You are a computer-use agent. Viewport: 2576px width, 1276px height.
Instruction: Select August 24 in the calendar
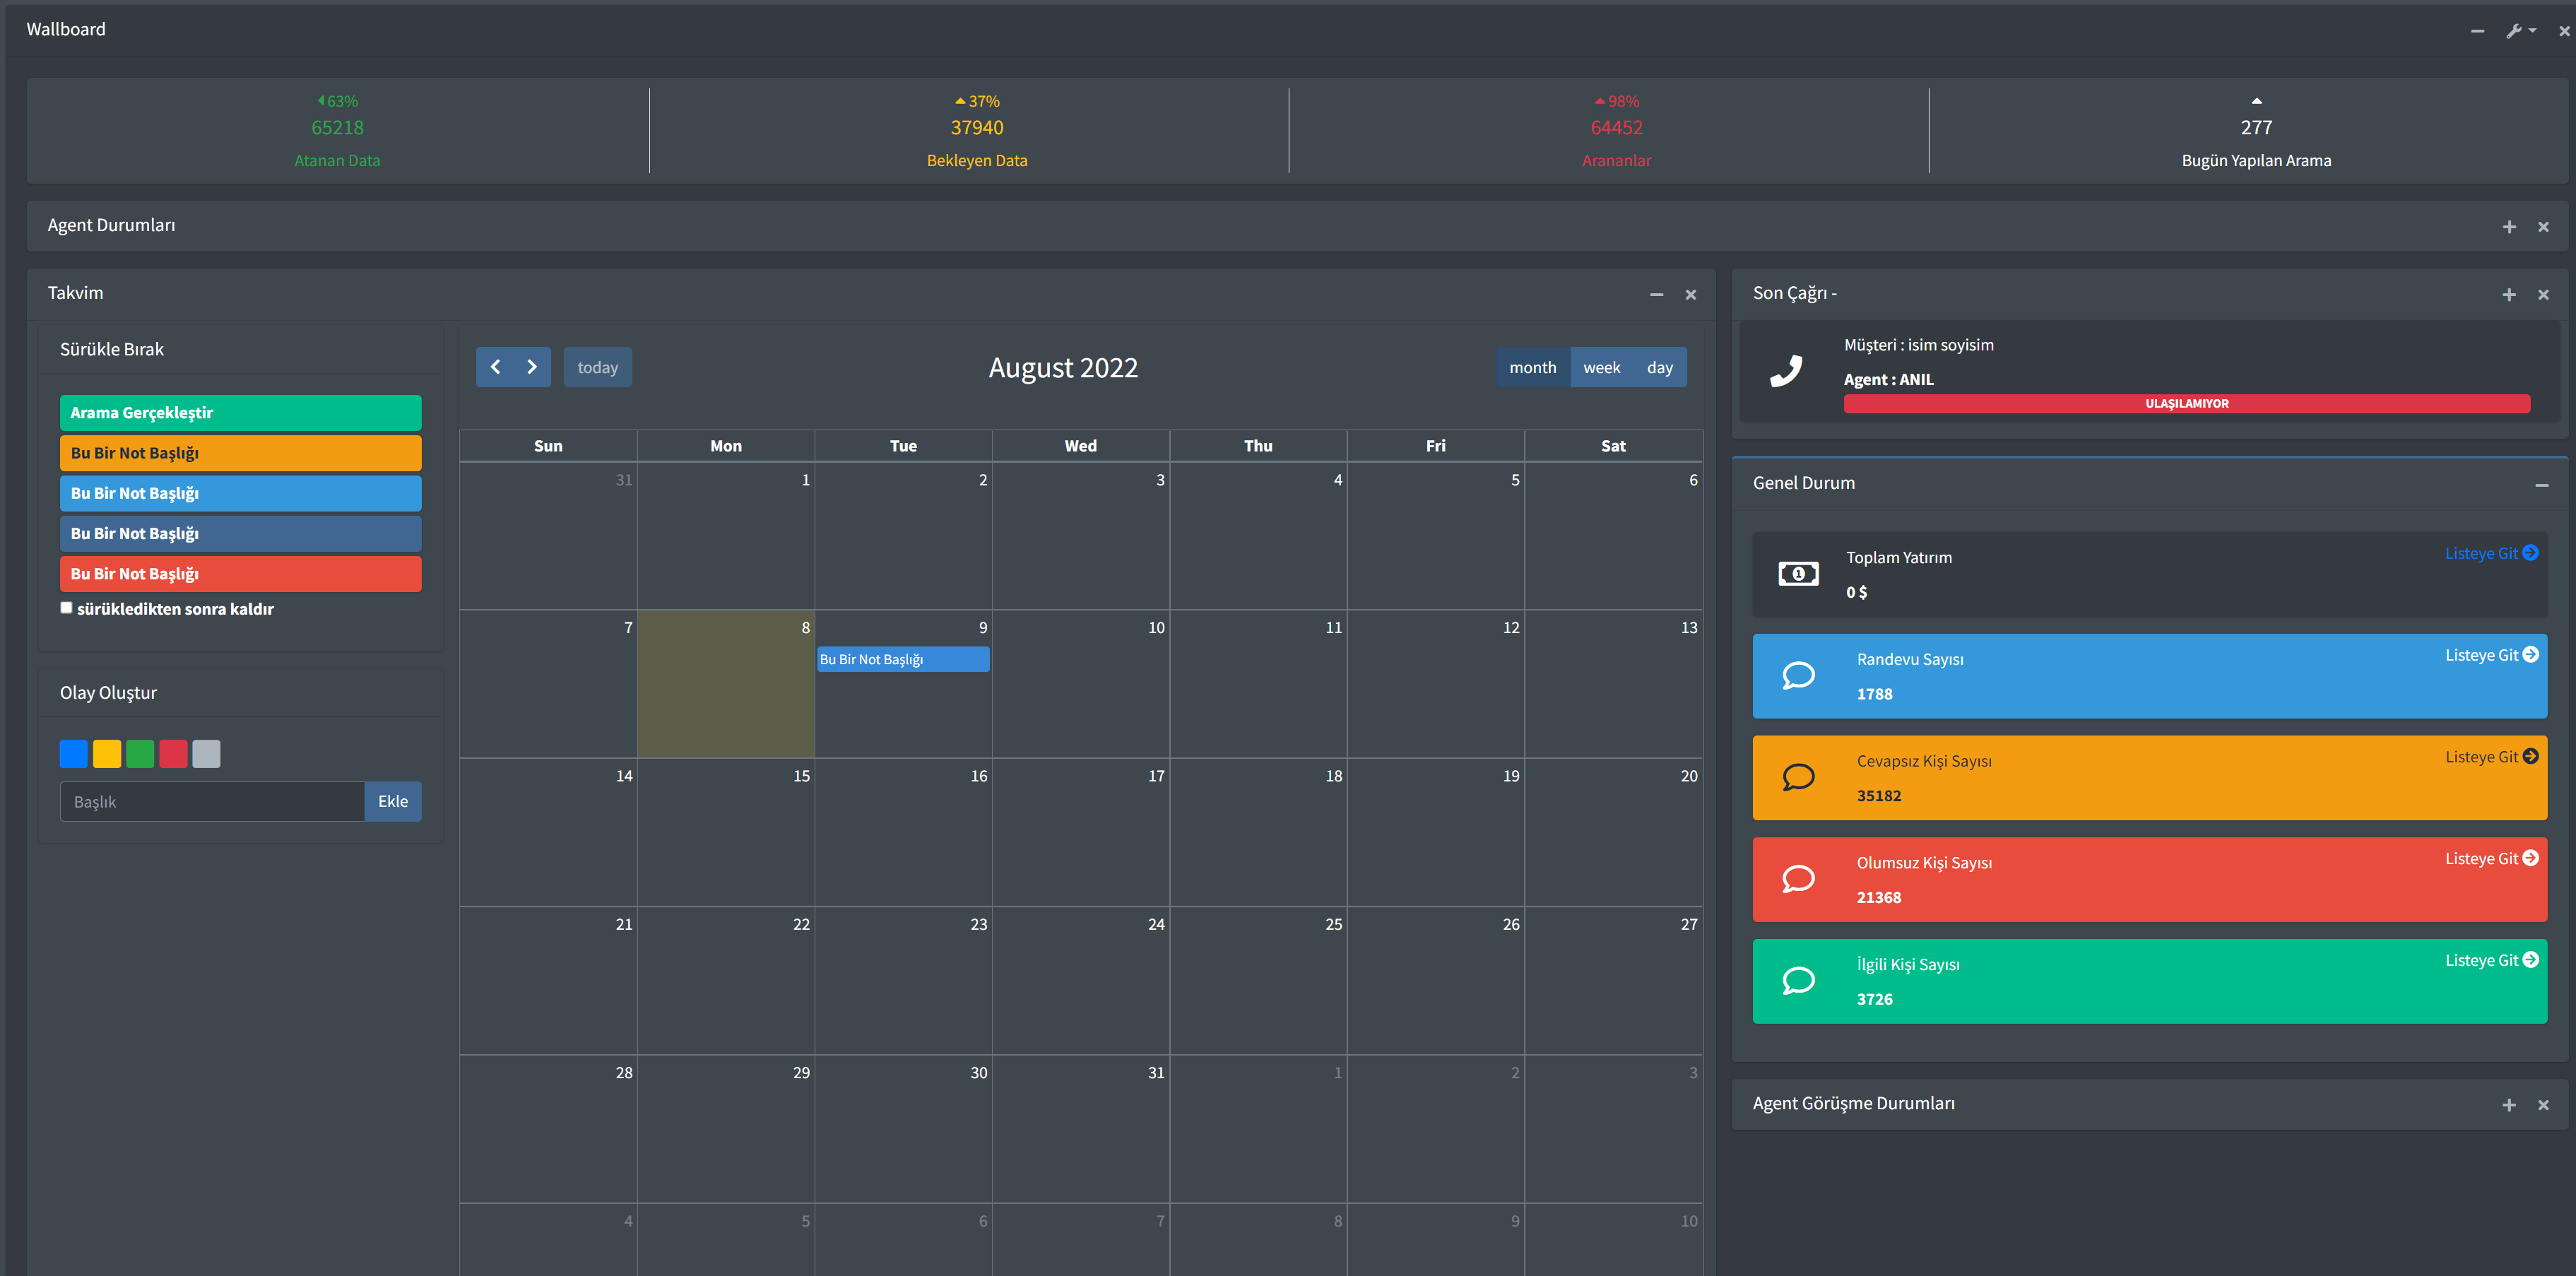[x=1081, y=980]
